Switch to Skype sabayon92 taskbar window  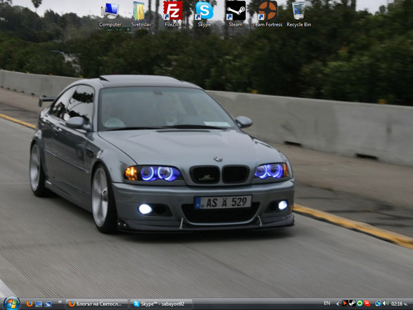161,304
